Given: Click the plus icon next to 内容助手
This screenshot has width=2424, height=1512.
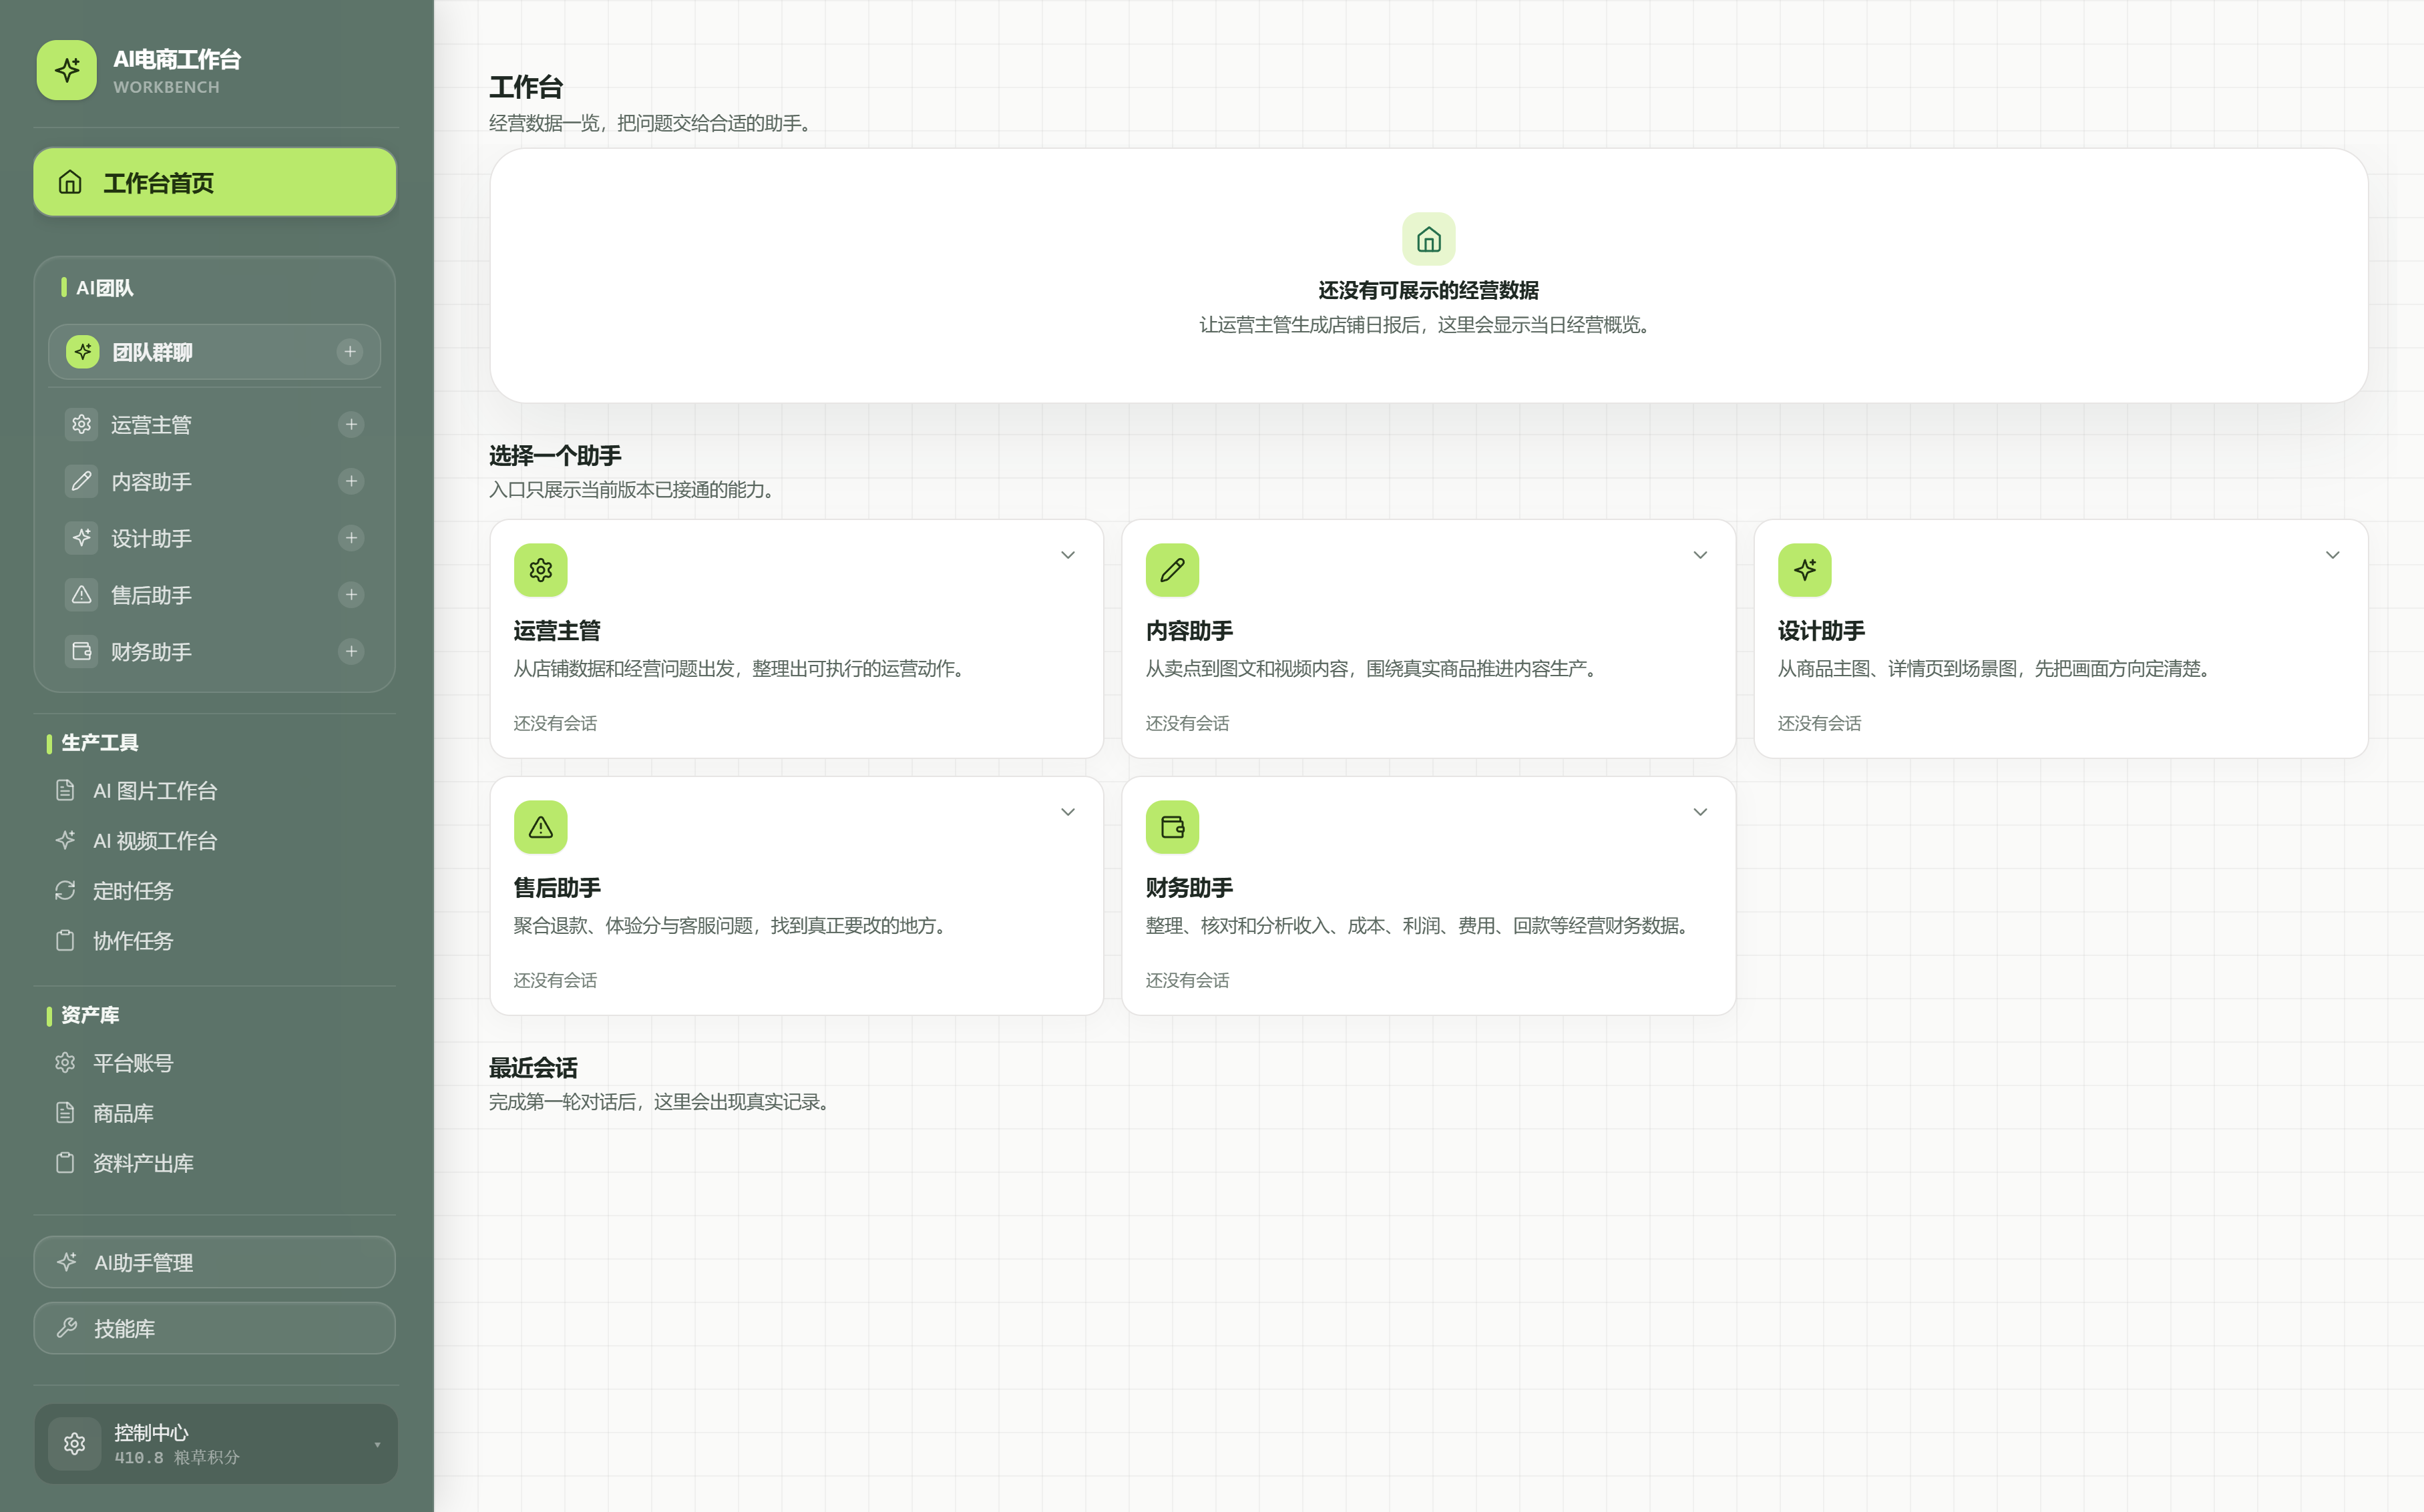Looking at the screenshot, I should [351, 481].
